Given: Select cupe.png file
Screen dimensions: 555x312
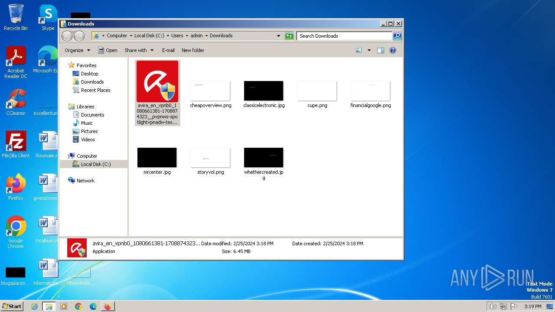Looking at the screenshot, I should (x=317, y=94).
